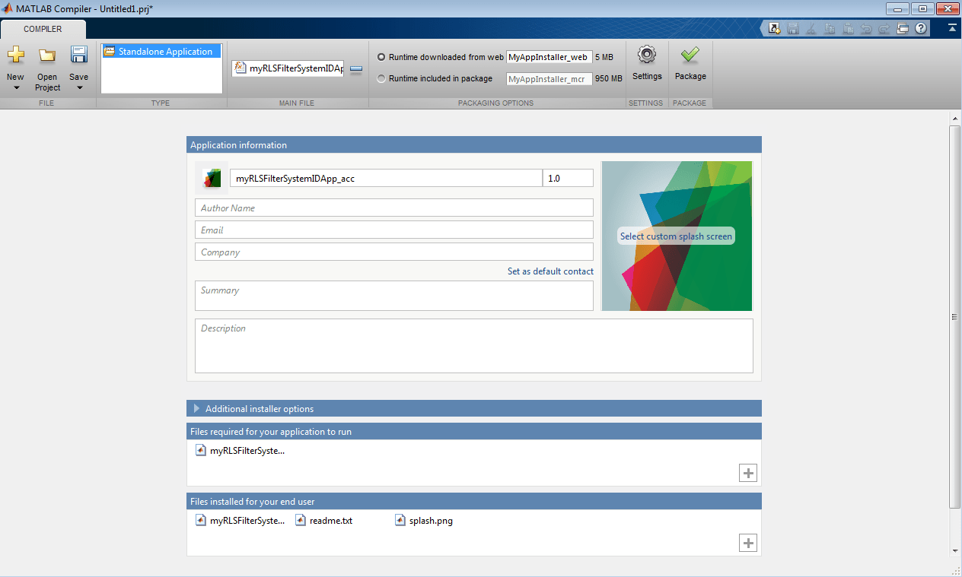962x577 pixels.
Task: Click the vertical scrollbar on the right
Action: [x=954, y=316]
